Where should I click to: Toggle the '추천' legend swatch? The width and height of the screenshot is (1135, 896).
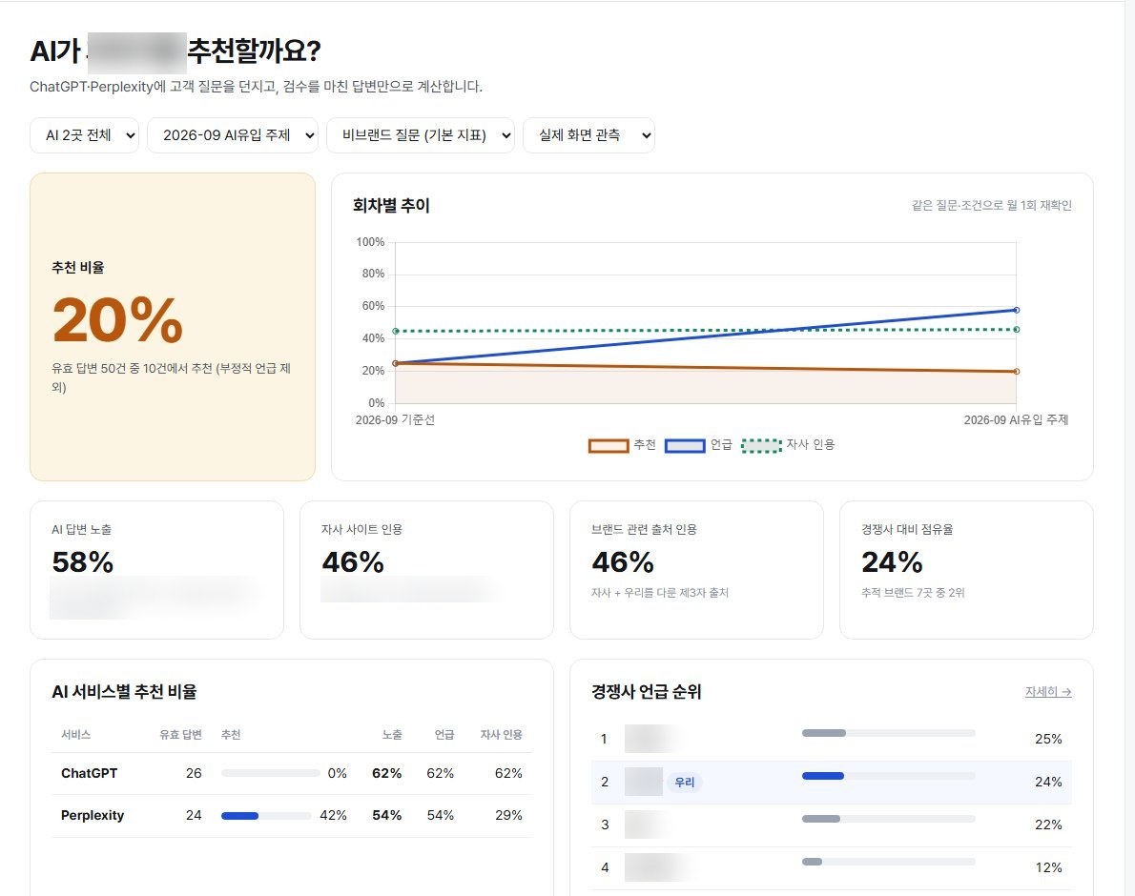pos(609,445)
